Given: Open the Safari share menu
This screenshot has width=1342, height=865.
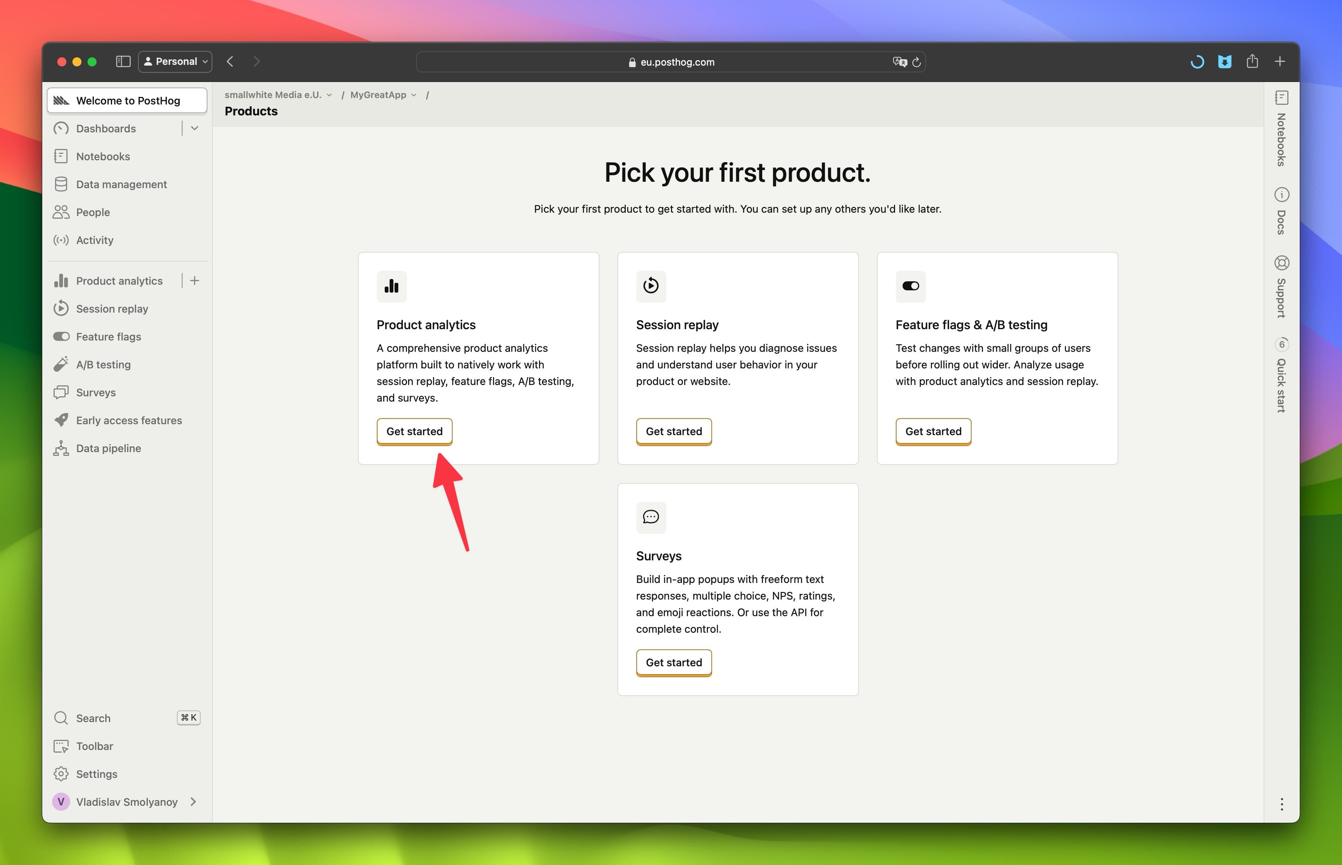Looking at the screenshot, I should pyautogui.click(x=1252, y=61).
